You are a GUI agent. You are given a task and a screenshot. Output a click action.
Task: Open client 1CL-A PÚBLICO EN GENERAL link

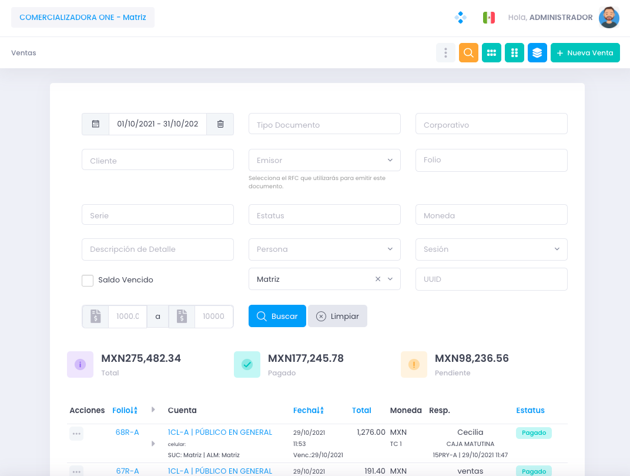220,432
